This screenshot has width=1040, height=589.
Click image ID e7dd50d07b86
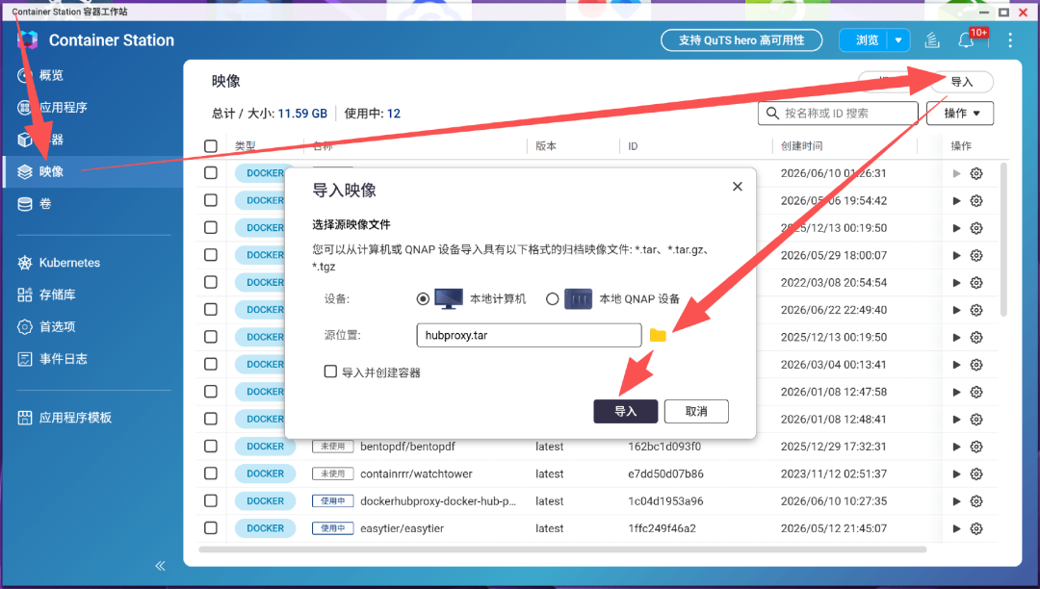coord(666,474)
